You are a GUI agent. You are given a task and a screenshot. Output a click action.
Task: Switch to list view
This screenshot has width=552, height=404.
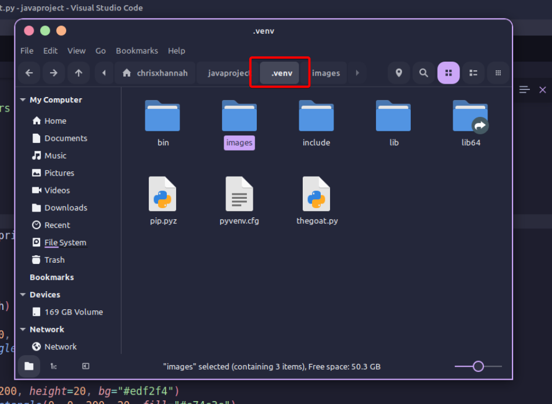473,73
